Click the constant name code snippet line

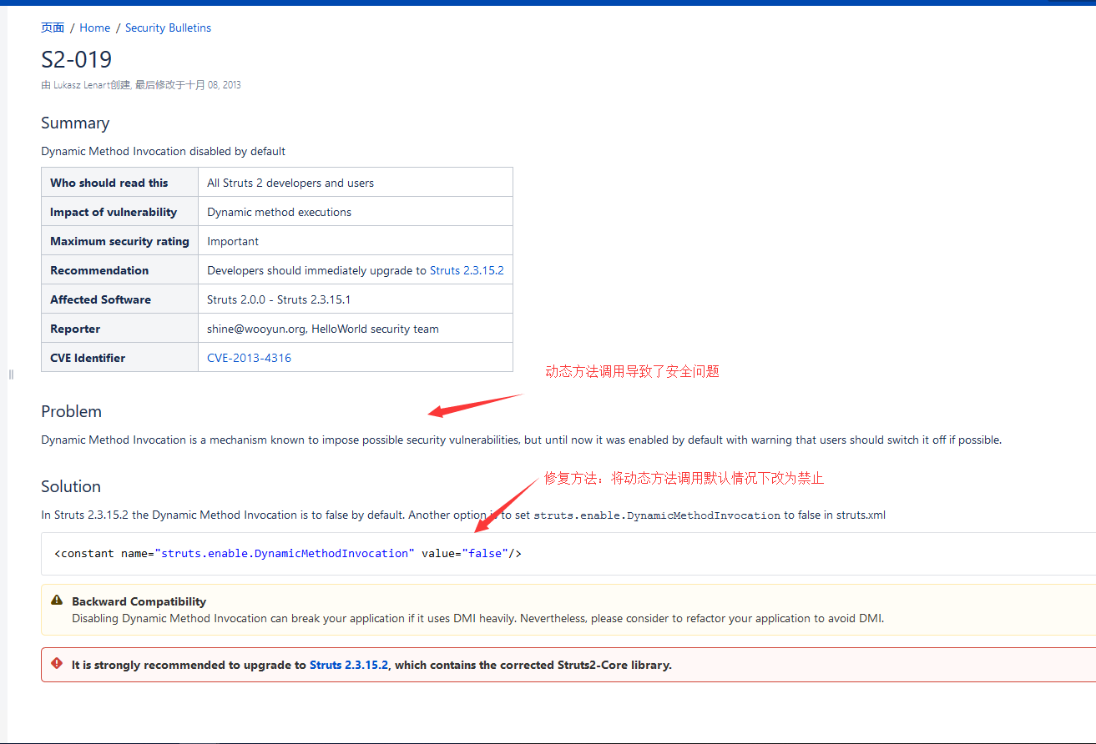(288, 553)
